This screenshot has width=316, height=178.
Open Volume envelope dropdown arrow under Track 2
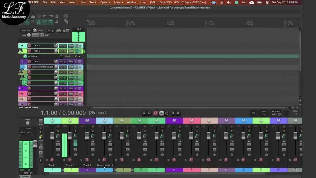coord(79,57)
